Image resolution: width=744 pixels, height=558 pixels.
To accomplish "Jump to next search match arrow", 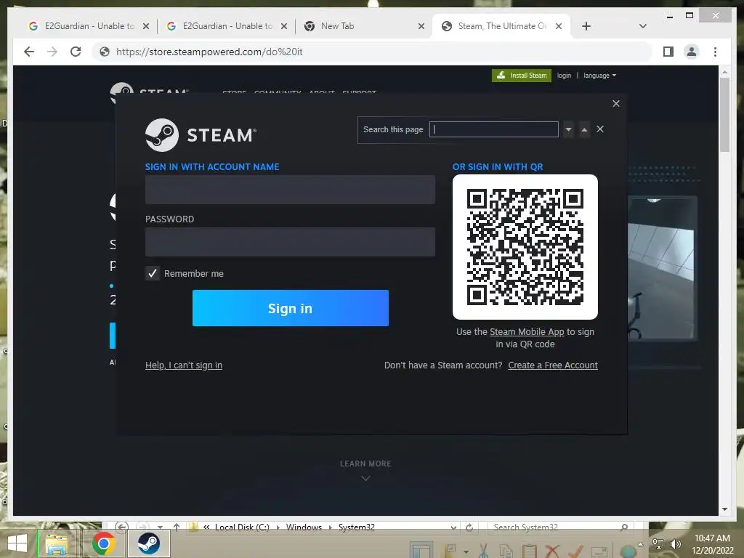I will 568,129.
